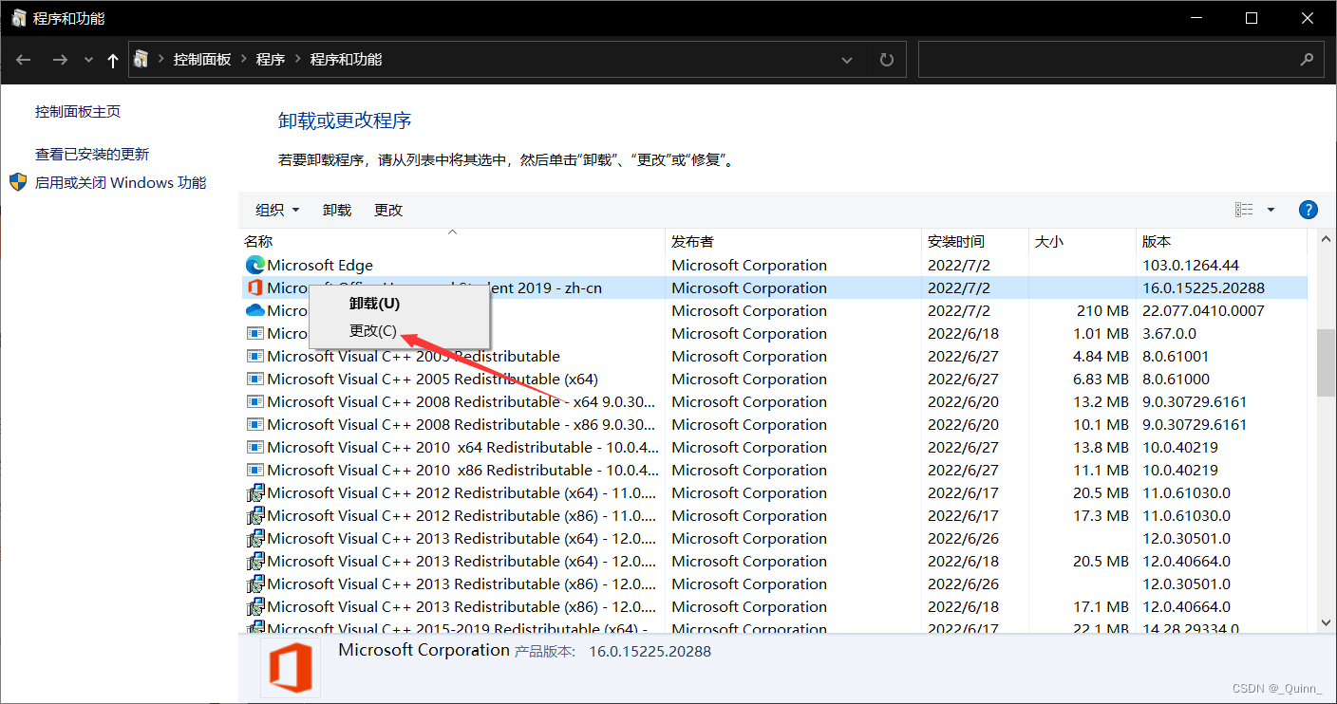
Task: Click icon of Visual C++ 2013 (x86) 17.1 MB row
Action: tap(254, 606)
